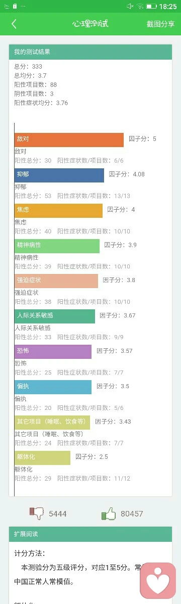
Task: Tap the muted sound status icon
Action: point(130,6)
